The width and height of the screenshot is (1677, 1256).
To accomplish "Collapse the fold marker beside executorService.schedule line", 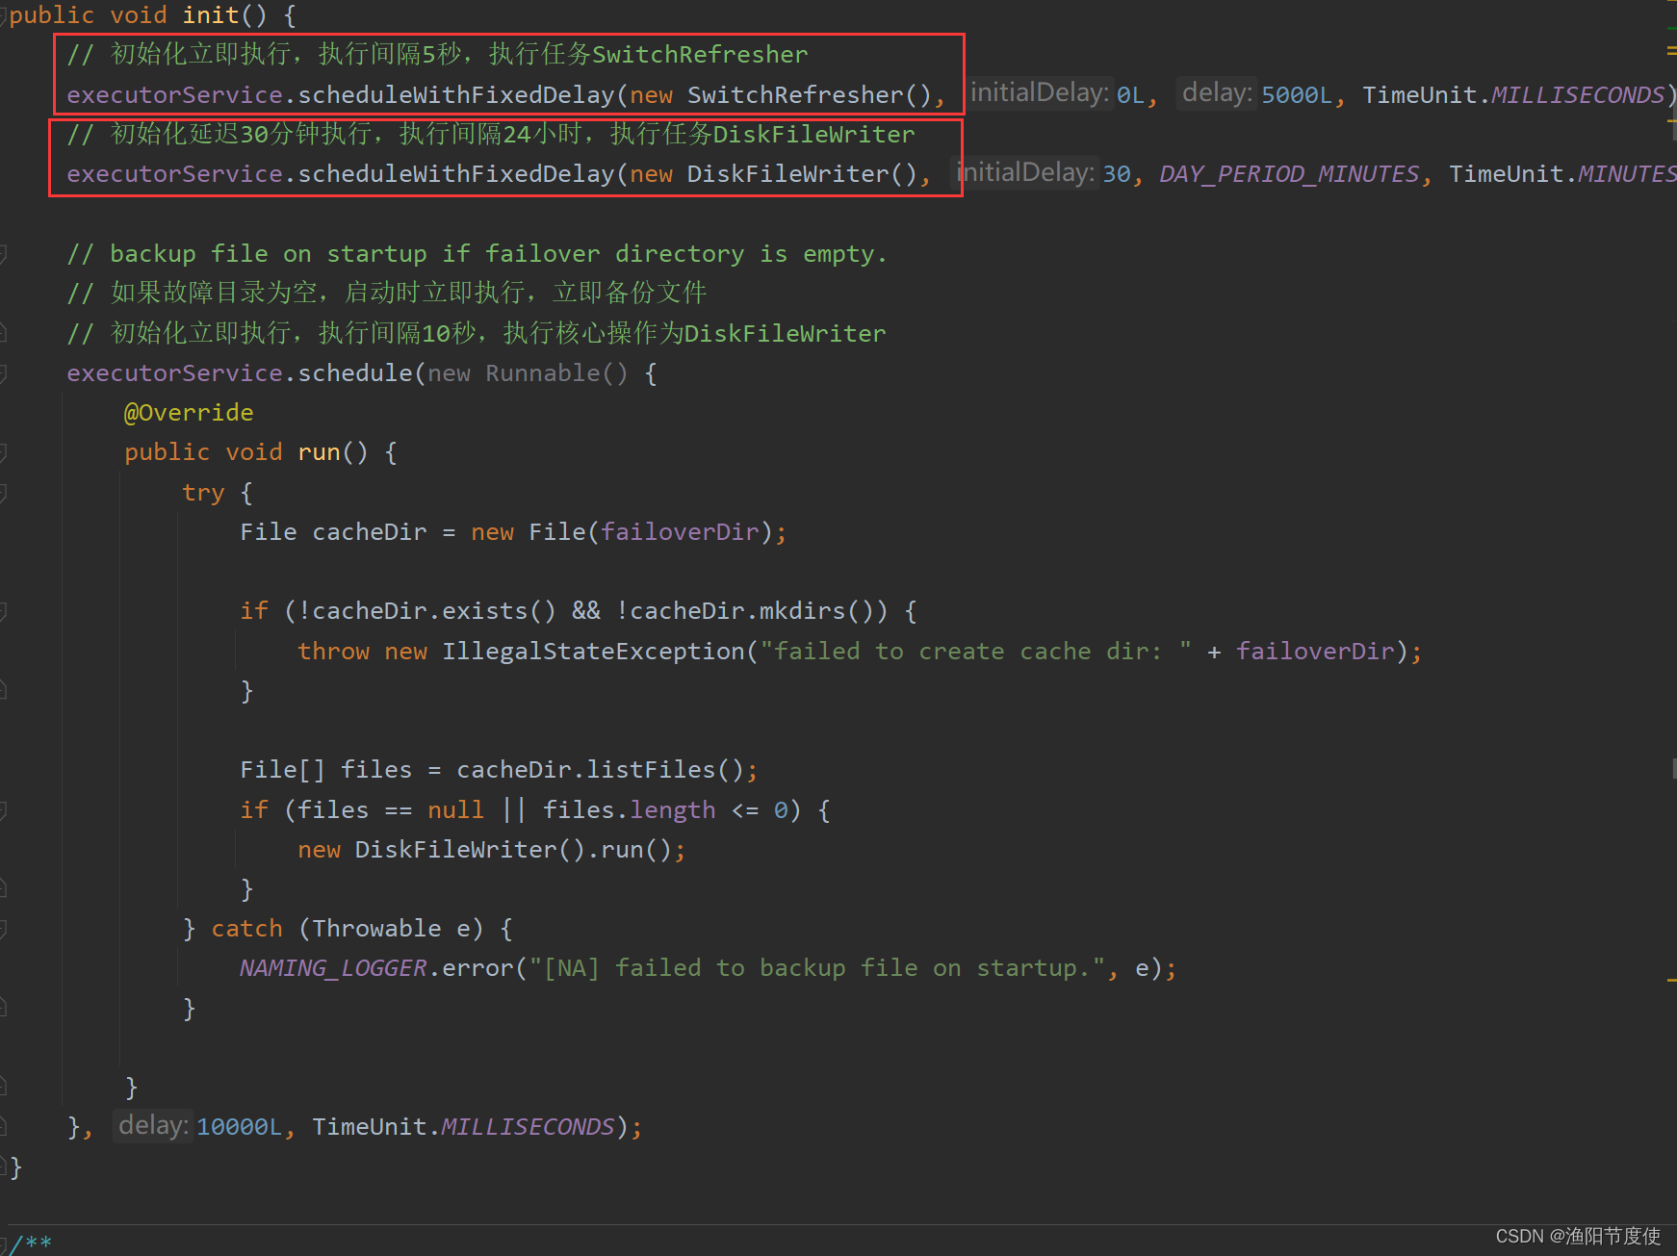I will 3,373.
